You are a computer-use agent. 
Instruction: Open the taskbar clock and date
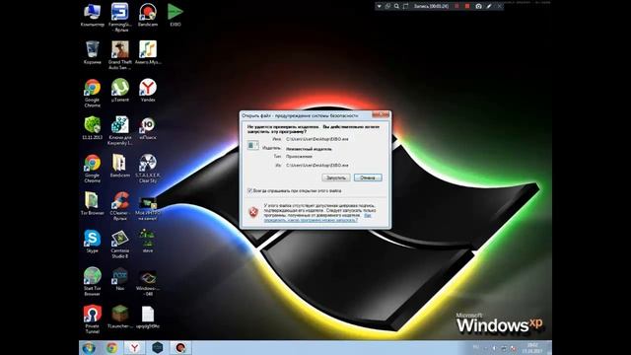532,348
